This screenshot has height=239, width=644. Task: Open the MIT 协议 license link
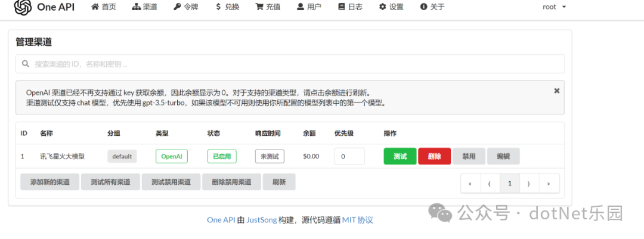(357, 220)
